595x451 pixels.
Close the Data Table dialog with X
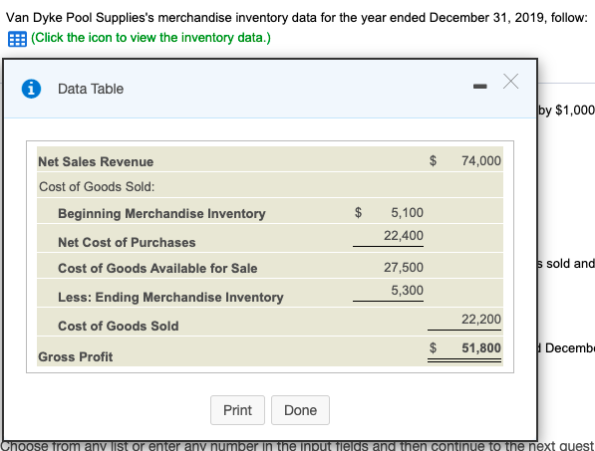pos(510,81)
